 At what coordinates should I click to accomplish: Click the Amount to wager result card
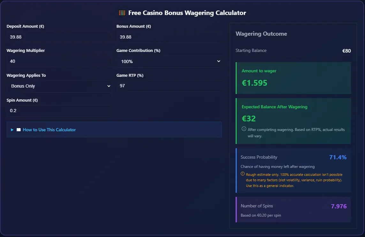[x=293, y=78]
